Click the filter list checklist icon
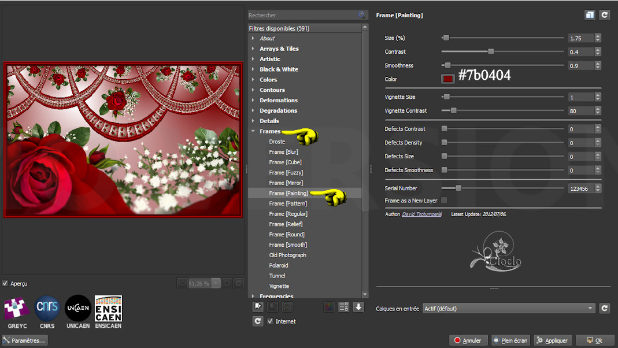The image size is (618, 348). click(x=343, y=307)
